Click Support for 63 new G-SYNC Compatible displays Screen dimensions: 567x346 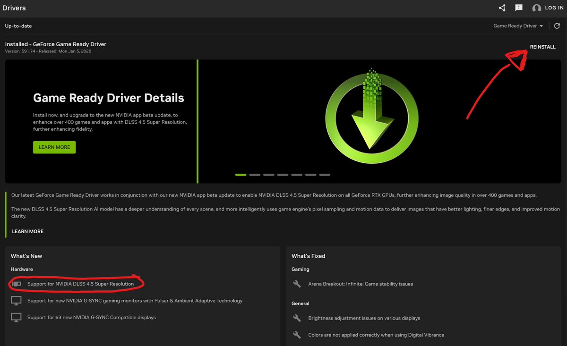pos(92,317)
